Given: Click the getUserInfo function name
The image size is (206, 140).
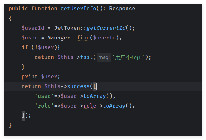Looking at the screenshot, I should point(78,9).
